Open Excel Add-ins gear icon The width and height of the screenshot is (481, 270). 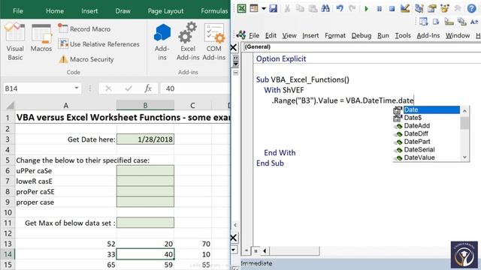pyautogui.click(x=187, y=41)
